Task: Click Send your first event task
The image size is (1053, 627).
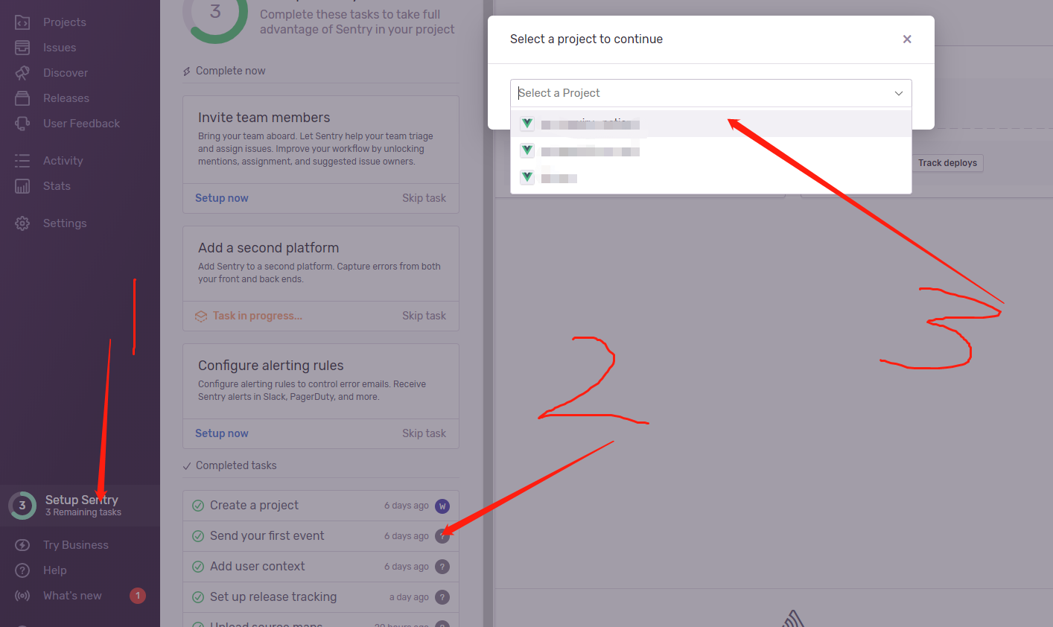Action: (x=321, y=536)
